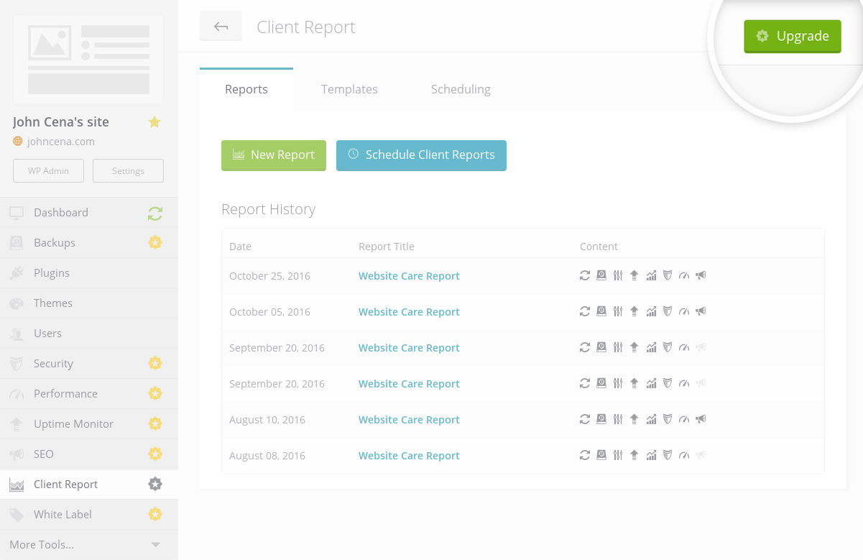Click the gear icon beside Client Report
This screenshot has height=560, width=863.
(155, 485)
